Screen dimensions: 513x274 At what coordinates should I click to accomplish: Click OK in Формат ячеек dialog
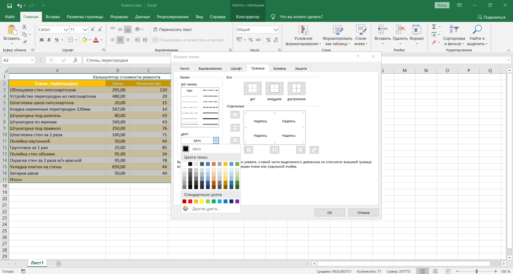pos(330,213)
